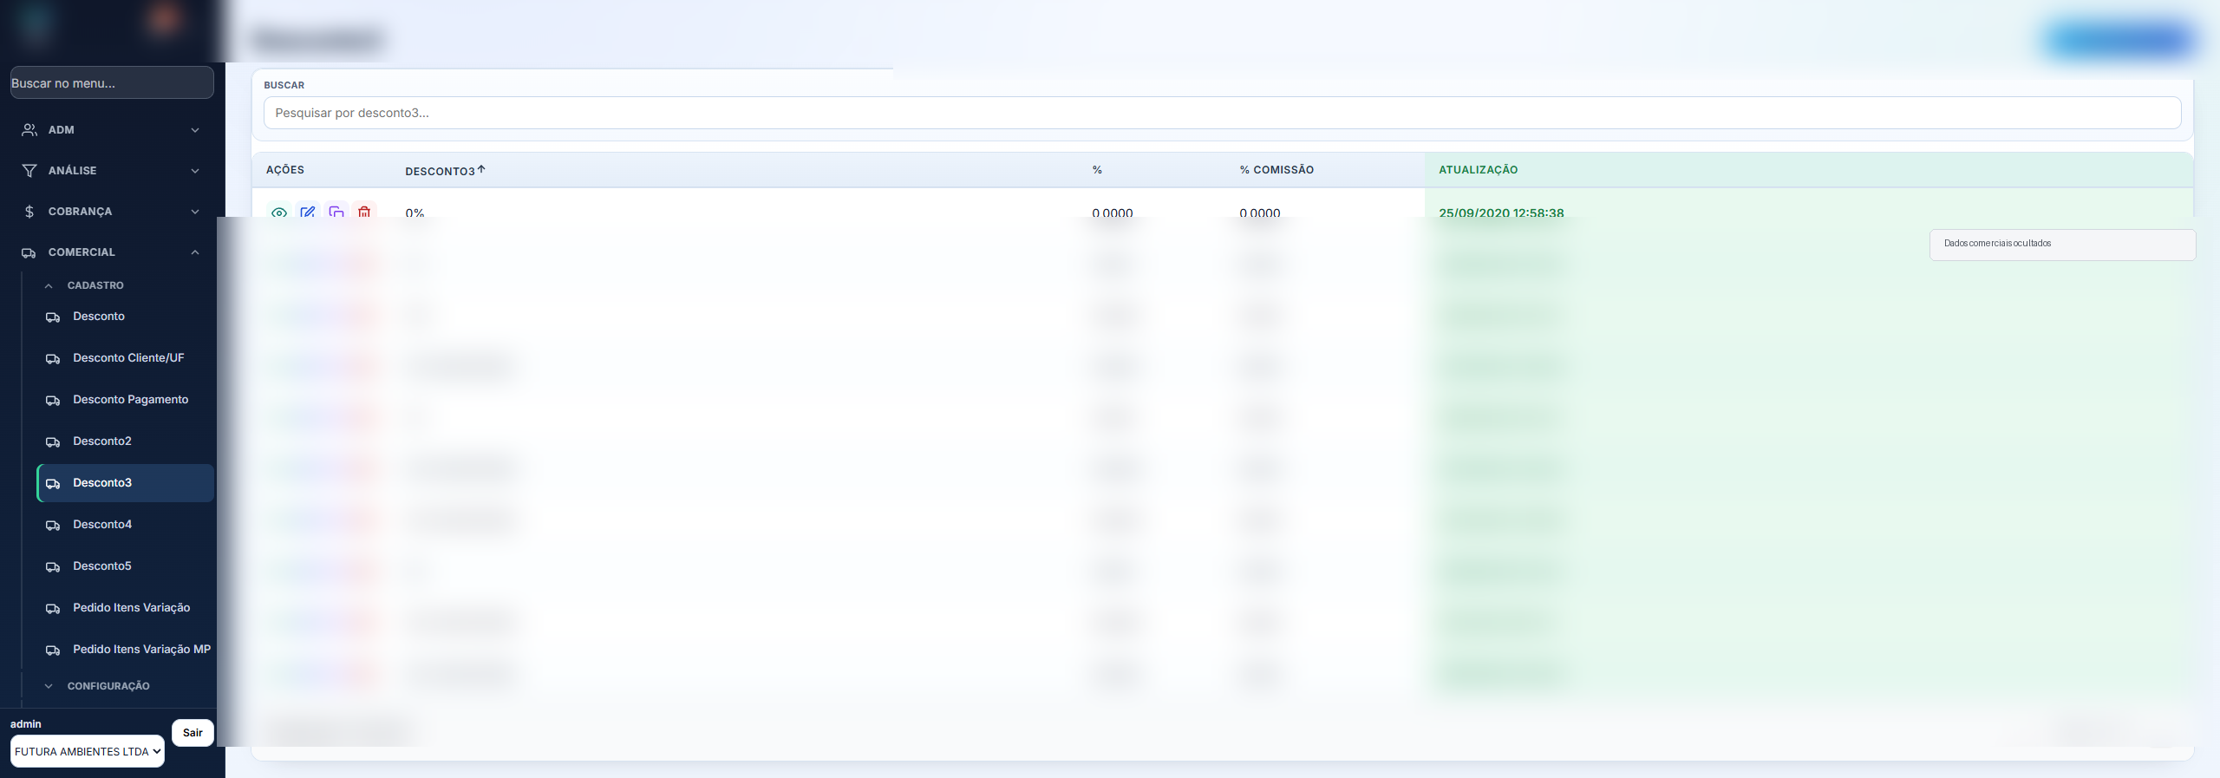Click the COBRANÇA dollar icon
2220x778 pixels.
pos(29,212)
